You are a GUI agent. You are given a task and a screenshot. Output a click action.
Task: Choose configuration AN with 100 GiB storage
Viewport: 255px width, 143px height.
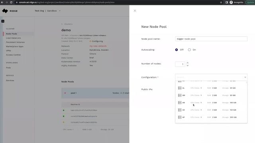pos(211,102)
